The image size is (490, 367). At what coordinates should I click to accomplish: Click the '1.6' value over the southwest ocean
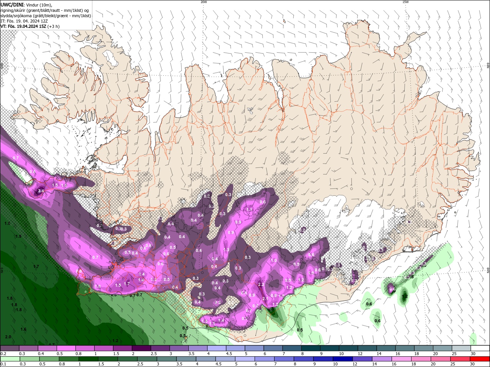click(x=23, y=329)
